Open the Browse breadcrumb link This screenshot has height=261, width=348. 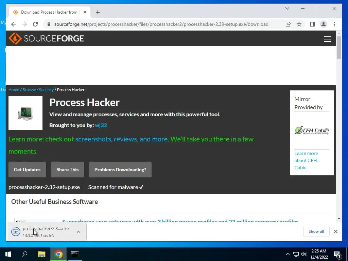tap(29, 90)
